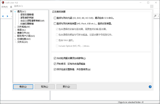Uncheck 自动检测驱动器添加或移除 checkbox

(x=55, y=58)
